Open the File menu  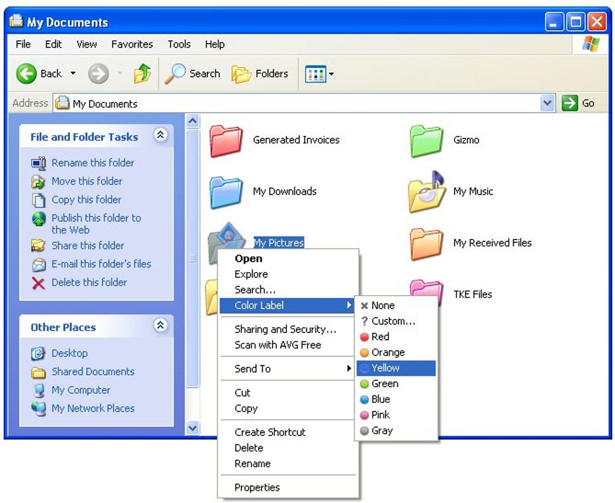23,44
